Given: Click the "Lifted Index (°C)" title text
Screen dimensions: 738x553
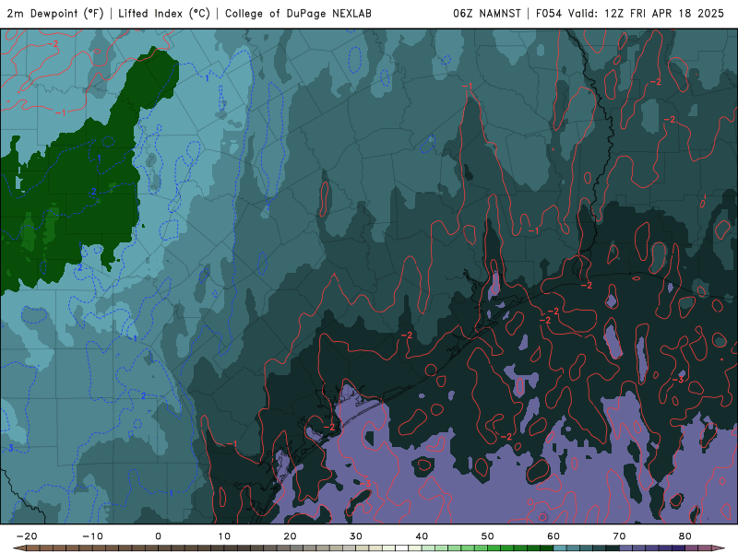Looking at the screenshot, I should pos(164,14).
